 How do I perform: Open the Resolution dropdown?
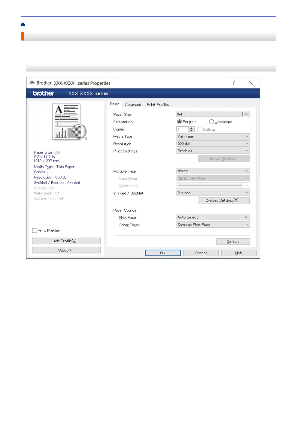click(x=213, y=143)
